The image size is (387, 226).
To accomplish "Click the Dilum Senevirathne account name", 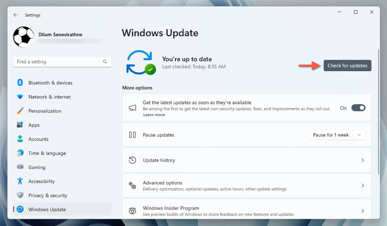I will tap(60, 34).
